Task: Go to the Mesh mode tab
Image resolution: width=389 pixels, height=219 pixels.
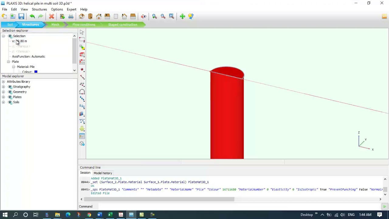Action: (55, 25)
